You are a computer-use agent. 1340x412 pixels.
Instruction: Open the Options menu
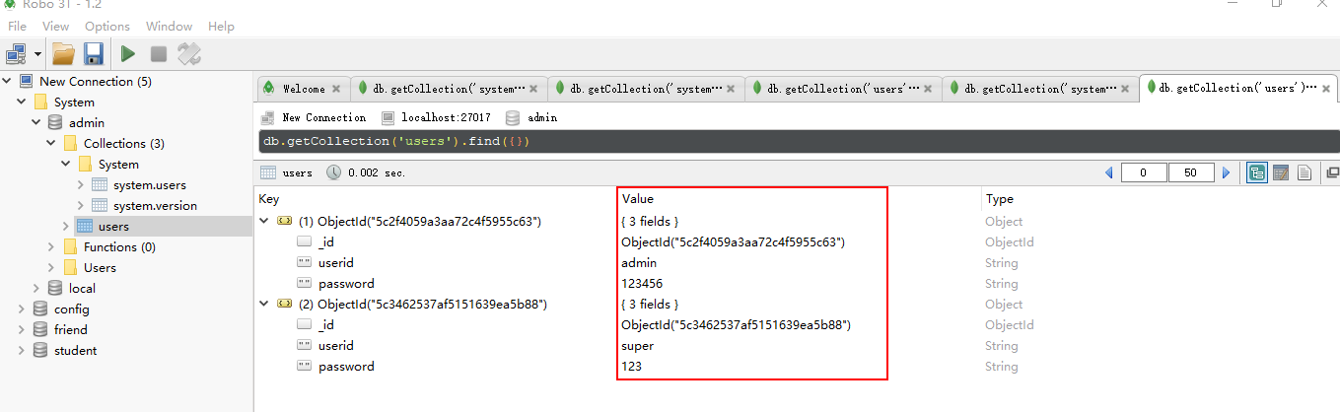pyautogui.click(x=107, y=27)
